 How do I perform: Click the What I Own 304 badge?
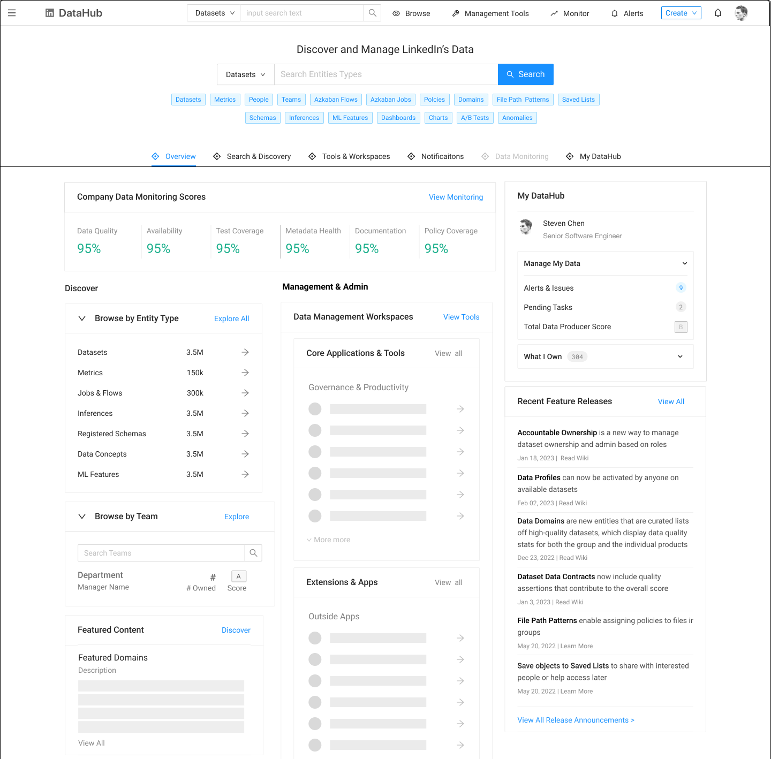coord(577,357)
